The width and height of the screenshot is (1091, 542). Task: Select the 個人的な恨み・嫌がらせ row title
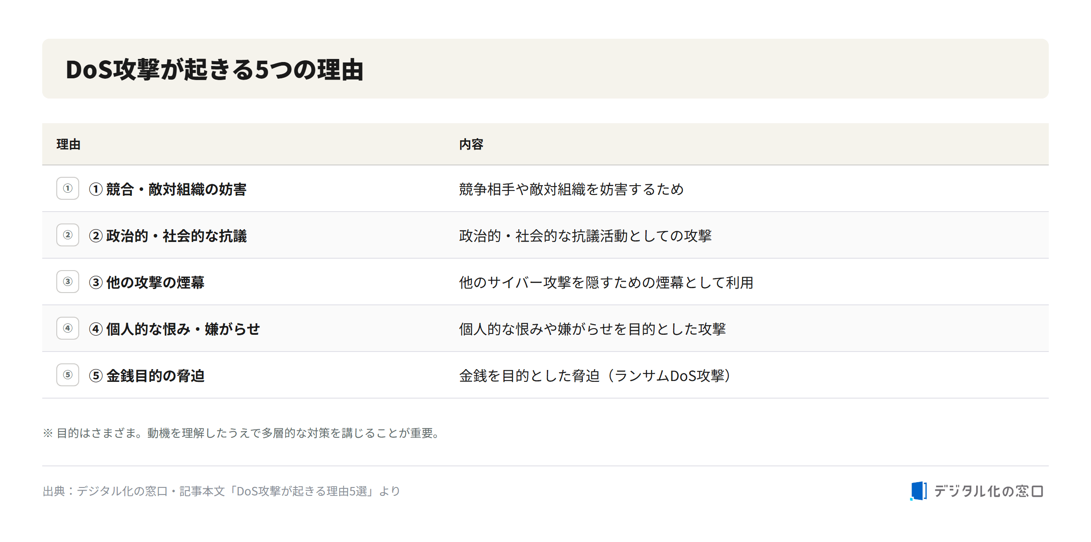coord(174,329)
